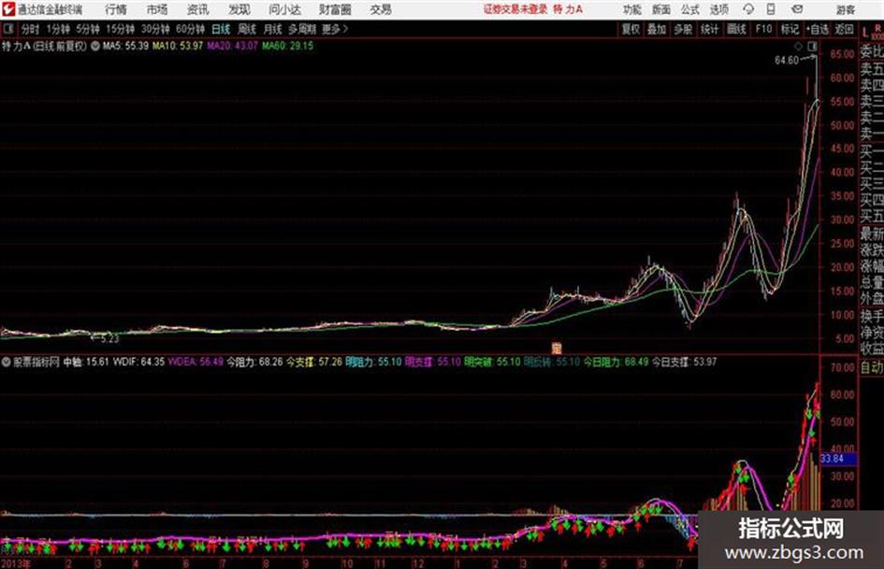
Task: Click the mobile phone icon
Action: point(771,9)
